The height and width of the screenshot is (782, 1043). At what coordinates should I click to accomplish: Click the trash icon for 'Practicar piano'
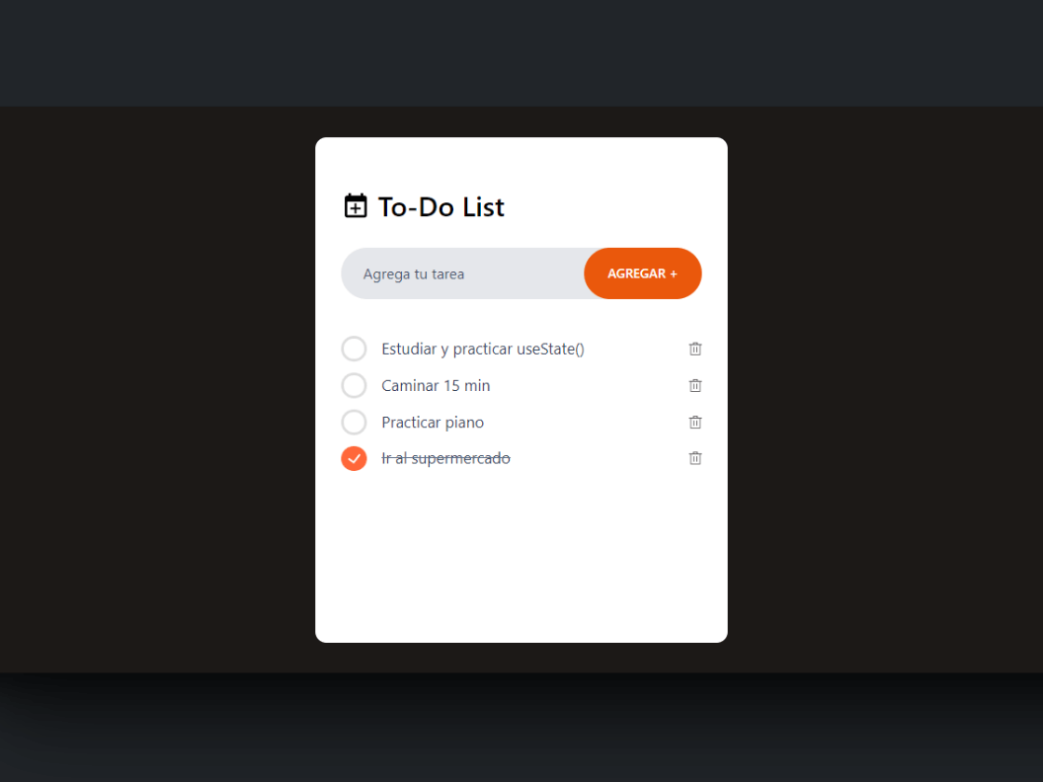(695, 422)
